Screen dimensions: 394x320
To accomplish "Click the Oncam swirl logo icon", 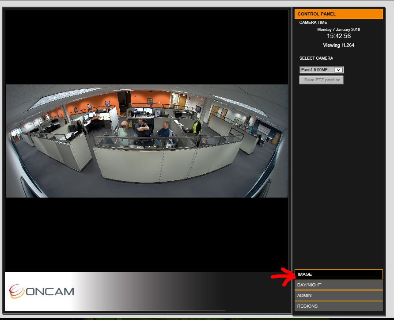I will pyautogui.click(x=17, y=291).
